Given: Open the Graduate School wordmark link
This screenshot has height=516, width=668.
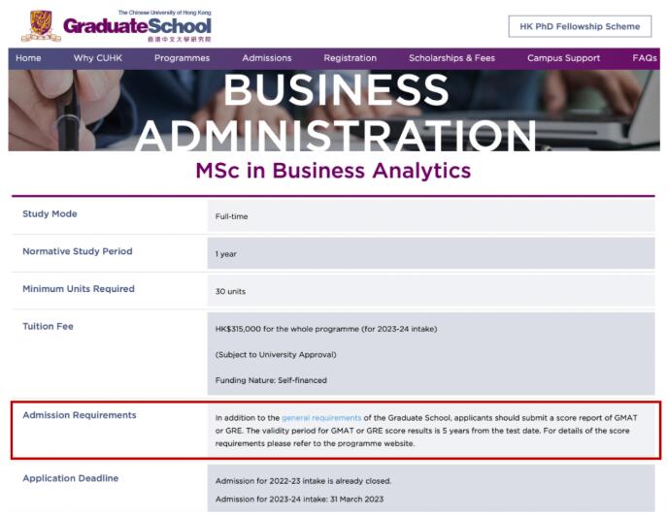Looking at the screenshot, I should (137, 26).
